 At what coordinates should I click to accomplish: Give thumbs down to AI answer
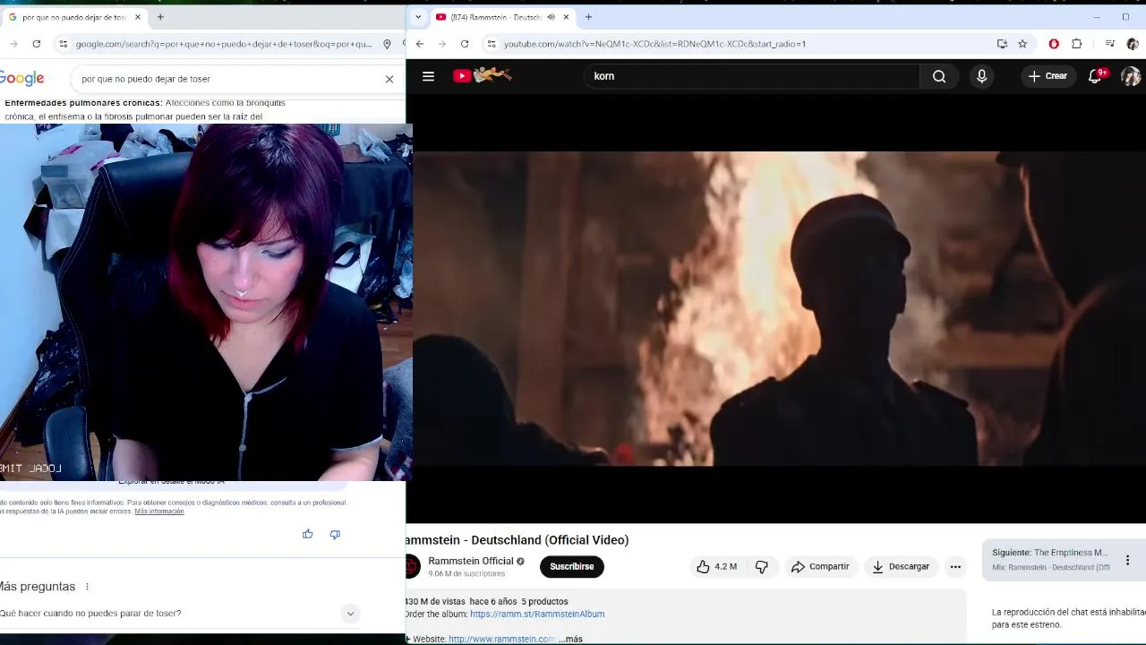(335, 534)
